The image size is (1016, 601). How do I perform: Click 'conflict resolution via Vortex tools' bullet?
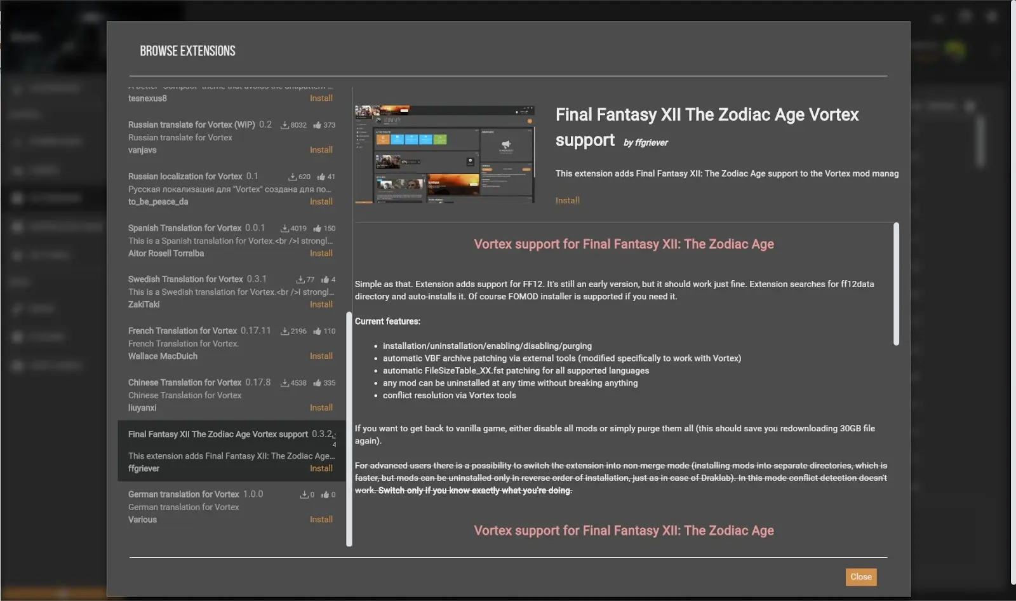pos(449,395)
